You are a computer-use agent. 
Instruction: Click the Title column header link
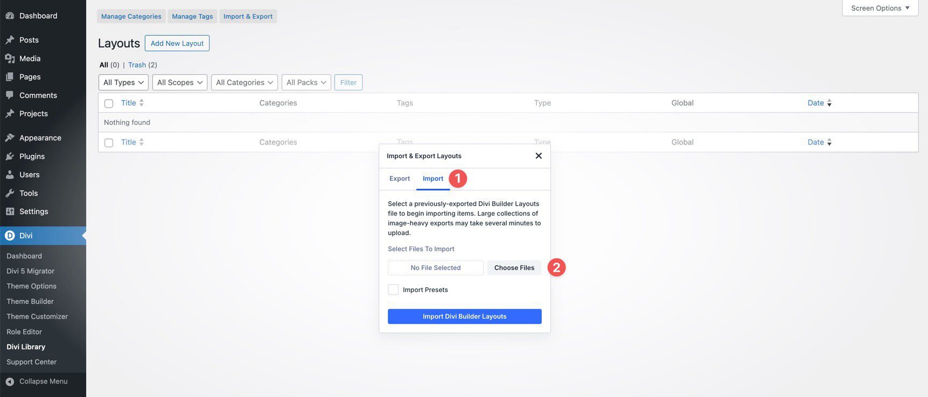(x=129, y=103)
